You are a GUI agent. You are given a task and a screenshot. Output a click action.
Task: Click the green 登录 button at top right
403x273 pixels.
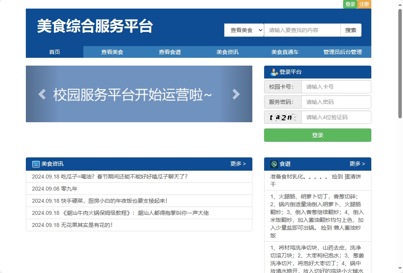tap(350, 4)
